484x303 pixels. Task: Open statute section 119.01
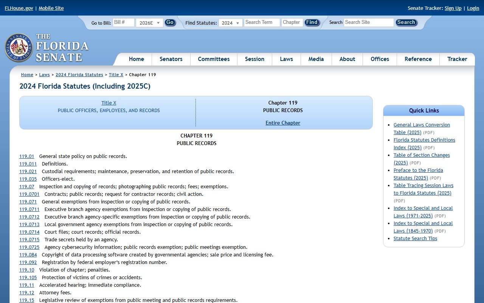pyautogui.click(x=27, y=156)
